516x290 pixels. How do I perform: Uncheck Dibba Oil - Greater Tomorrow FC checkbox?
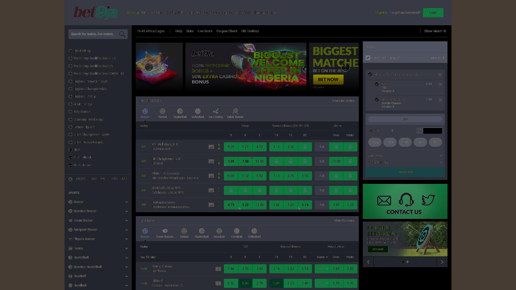pos(370,74)
